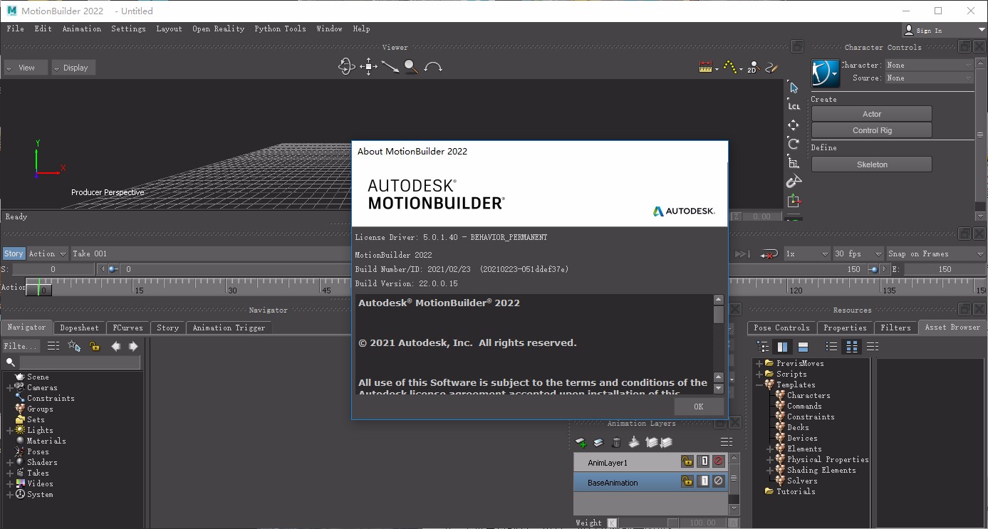Select the magnifier zoom icon in the Viewer toolbar

click(410, 66)
